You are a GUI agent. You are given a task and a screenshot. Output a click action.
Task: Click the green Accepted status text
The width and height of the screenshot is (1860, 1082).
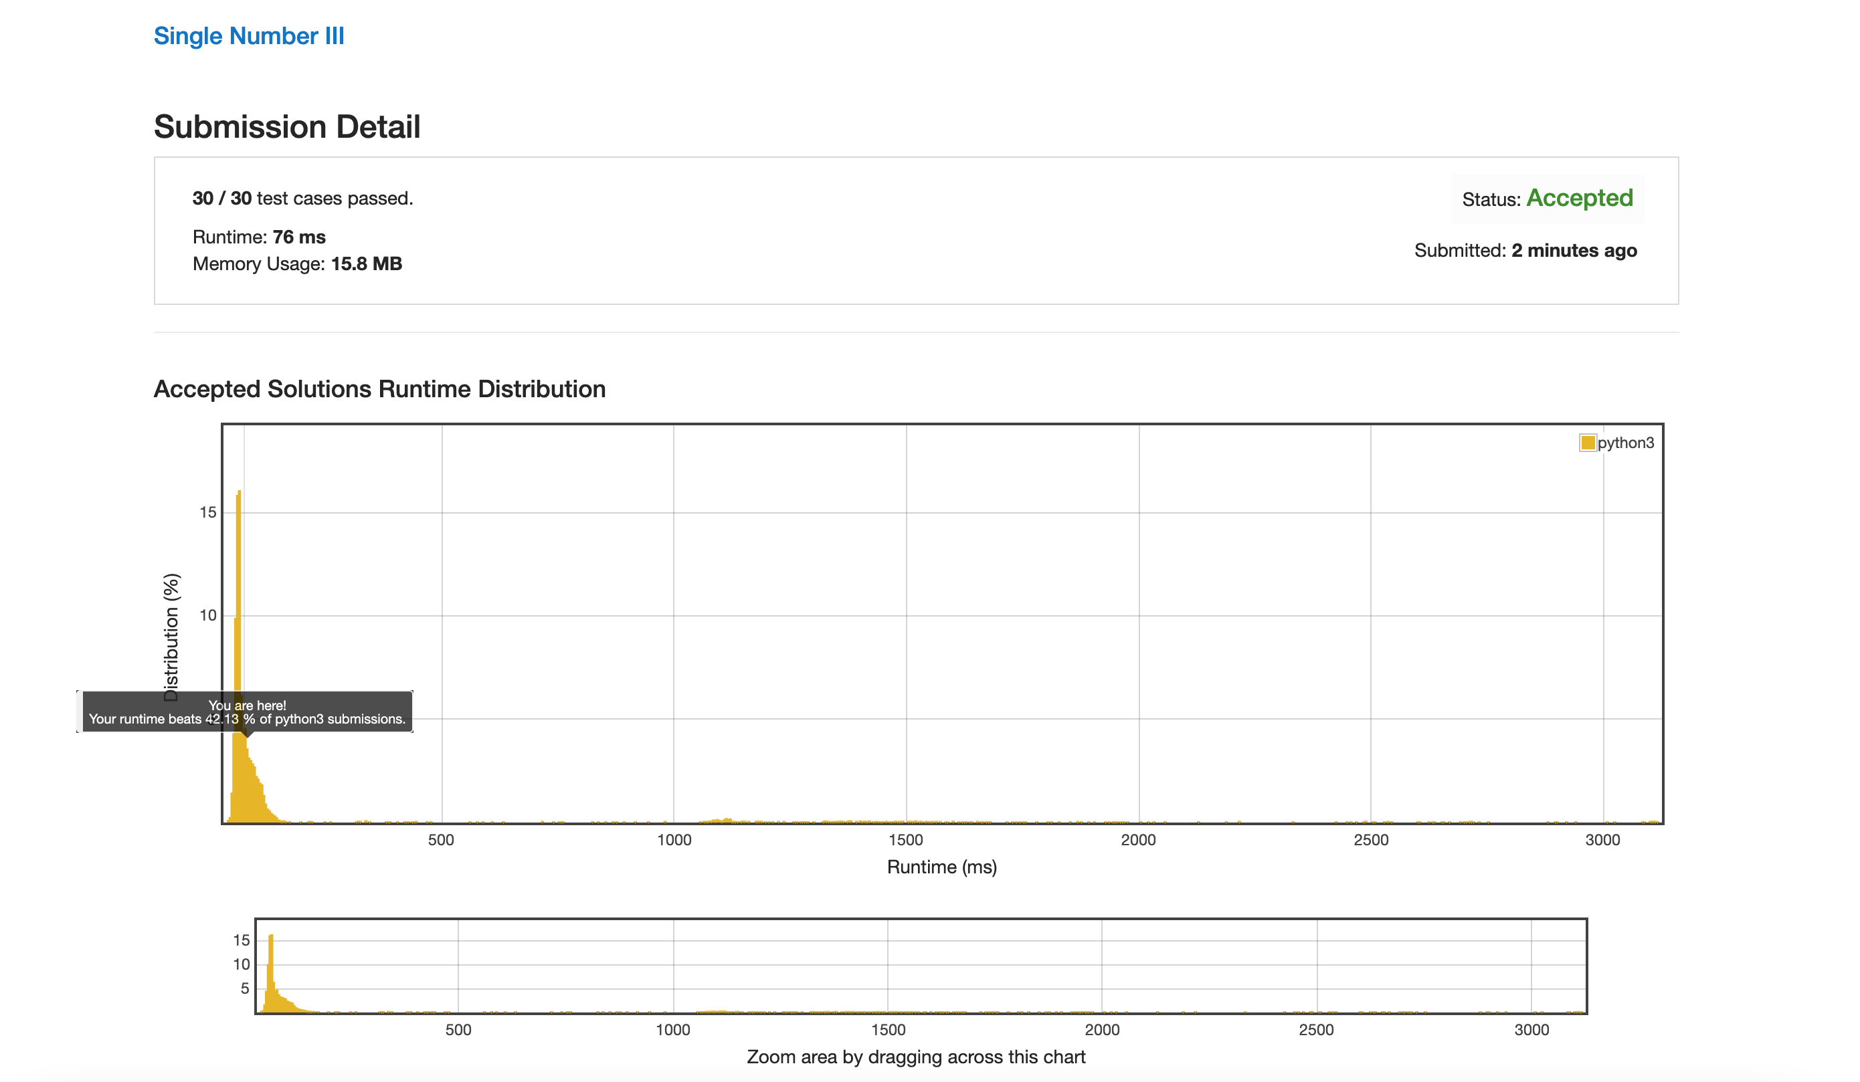(x=1579, y=198)
